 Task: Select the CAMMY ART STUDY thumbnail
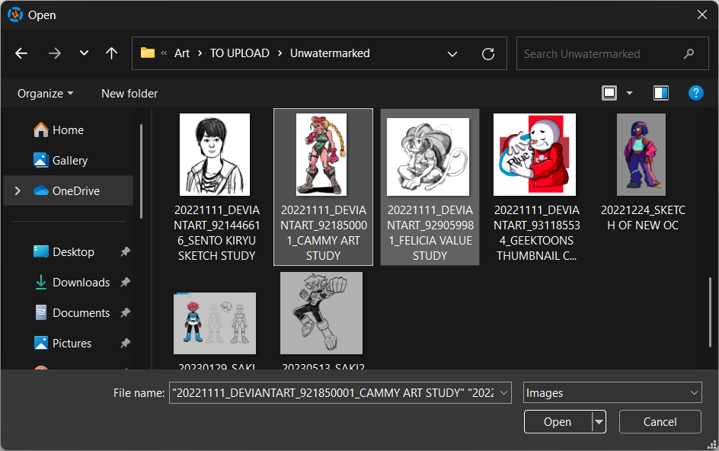pos(321,155)
